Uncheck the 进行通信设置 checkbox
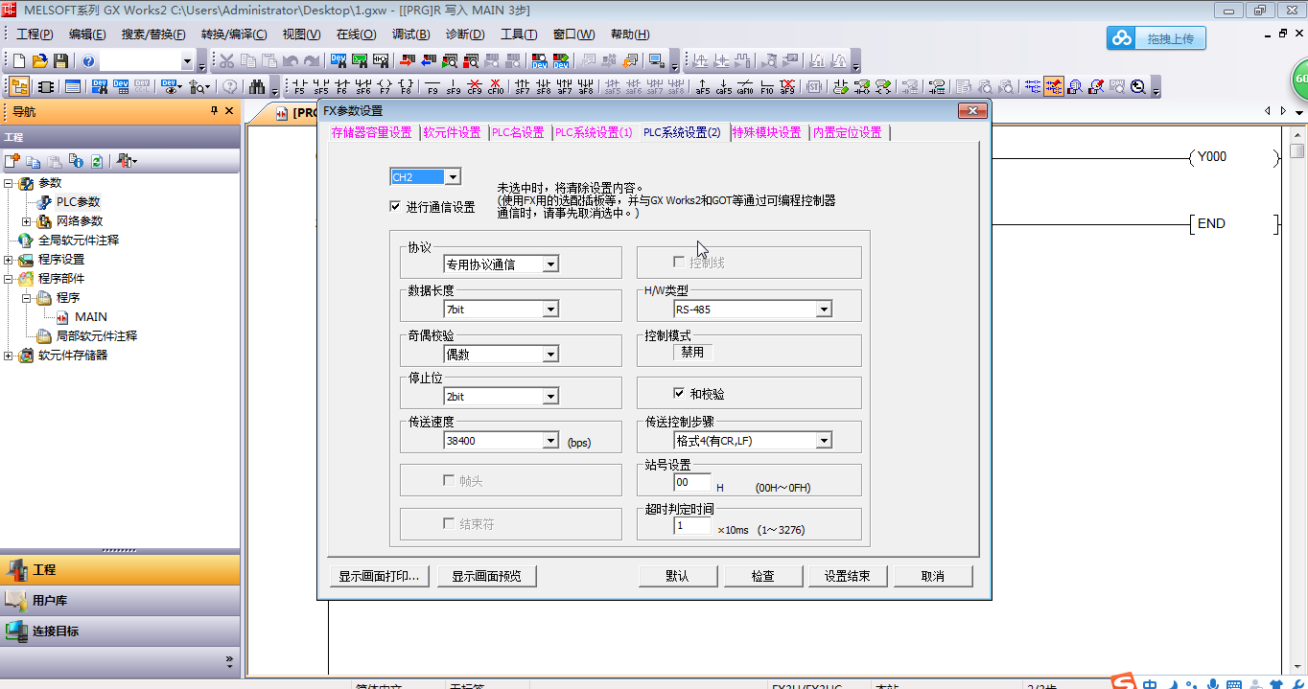Image resolution: width=1308 pixels, height=689 pixels. (395, 206)
